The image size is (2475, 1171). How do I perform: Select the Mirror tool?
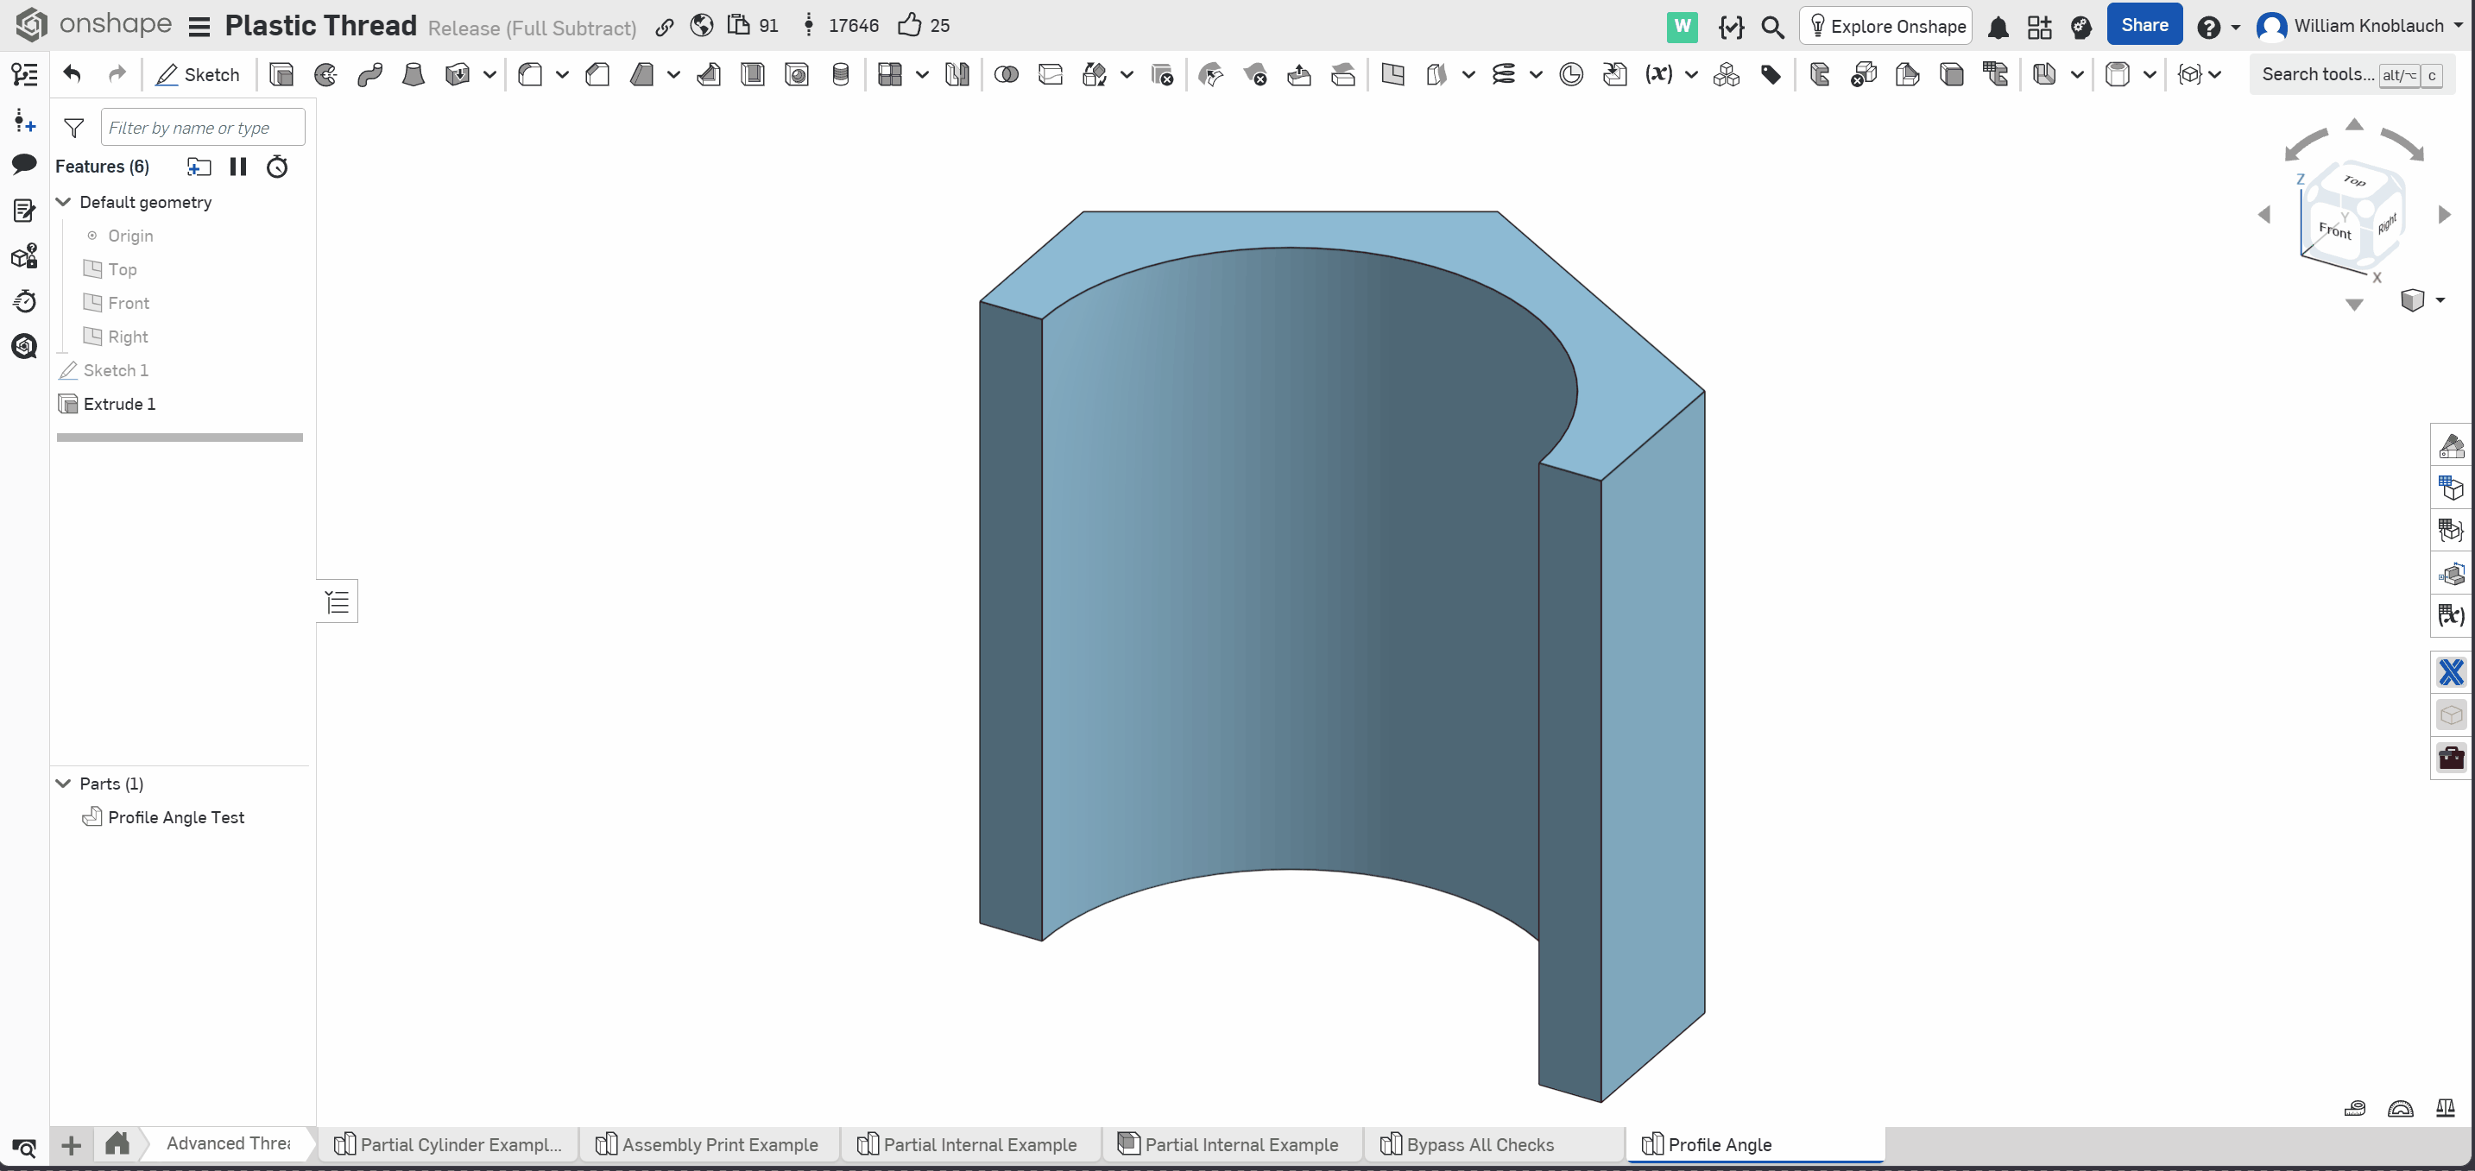[957, 75]
